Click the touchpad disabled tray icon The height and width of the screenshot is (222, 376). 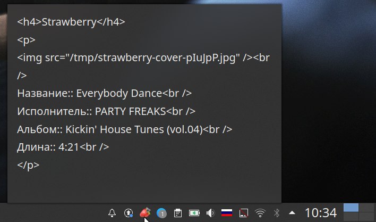coord(244,213)
